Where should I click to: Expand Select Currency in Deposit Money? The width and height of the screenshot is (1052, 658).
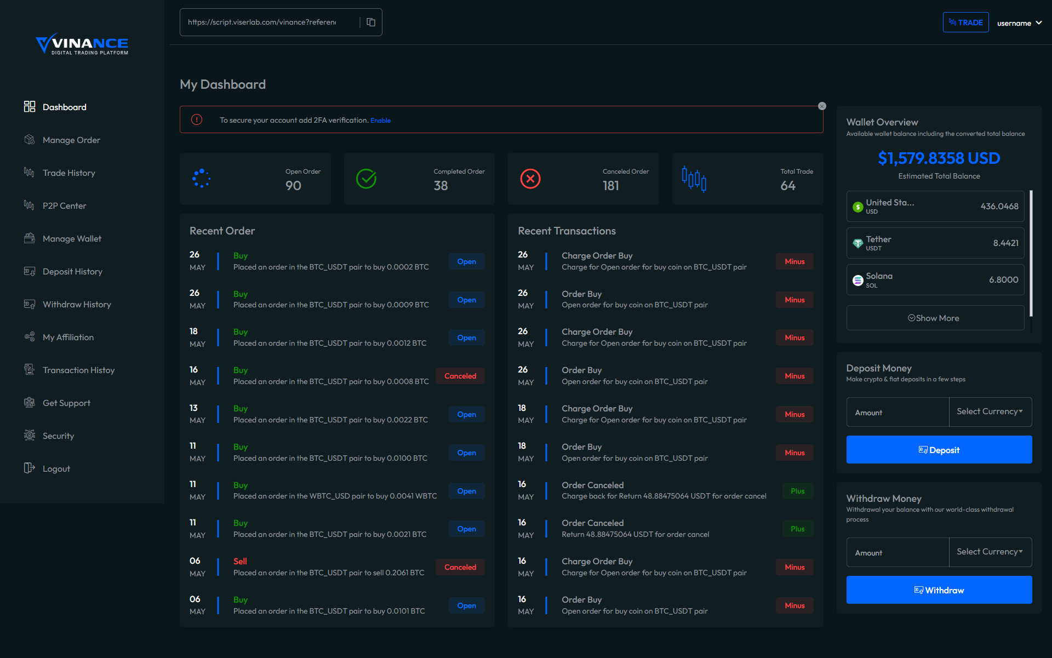click(x=990, y=411)
